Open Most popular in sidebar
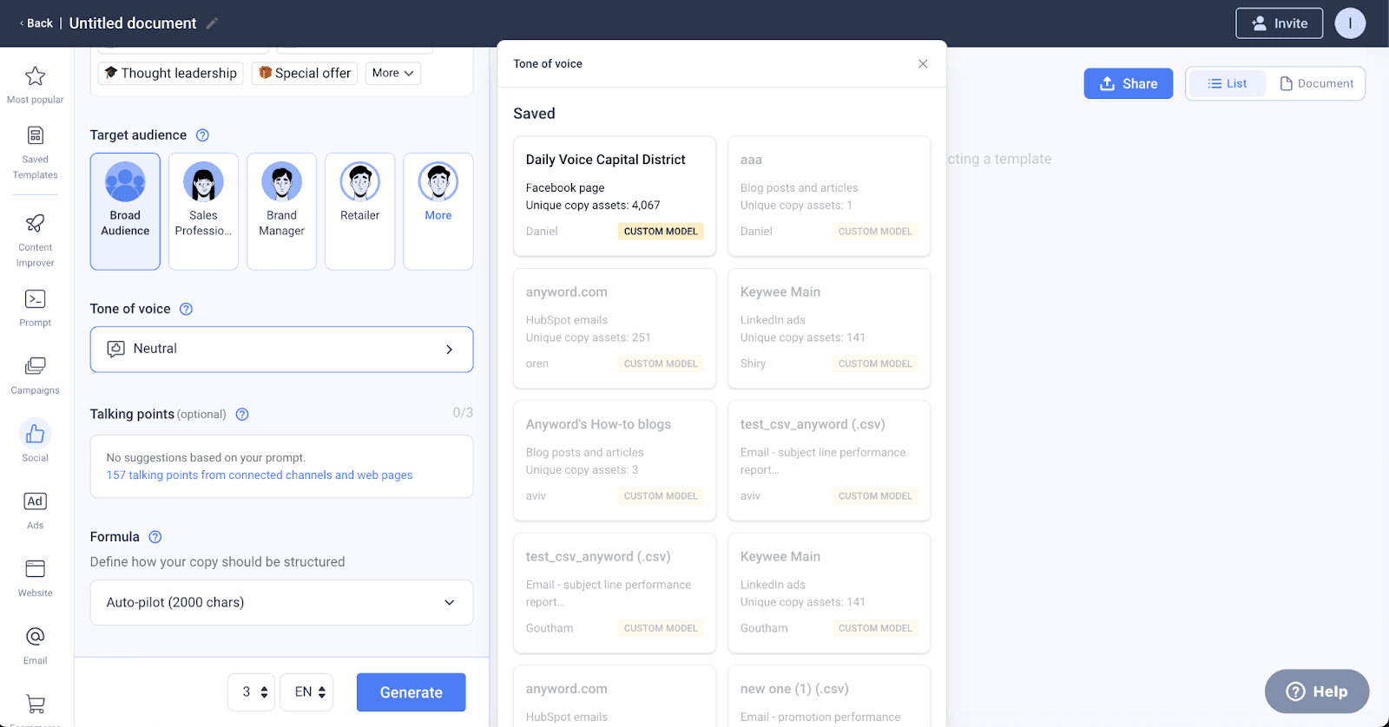This screenshot has height=727, width=1389. point(35,85)
